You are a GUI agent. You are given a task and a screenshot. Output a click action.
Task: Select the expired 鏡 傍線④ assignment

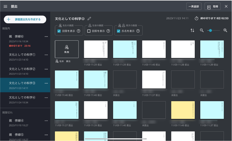[x=25, y=123]
